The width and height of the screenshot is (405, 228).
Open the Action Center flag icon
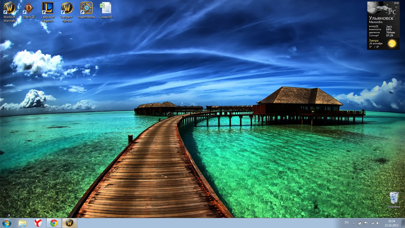tap(366, 223)
